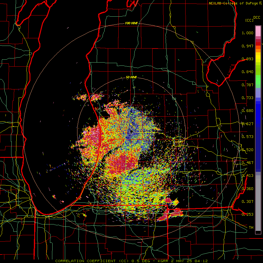263x263 pixels.
Task: Click the black radar site dot at map center
Action: point(131,132)
